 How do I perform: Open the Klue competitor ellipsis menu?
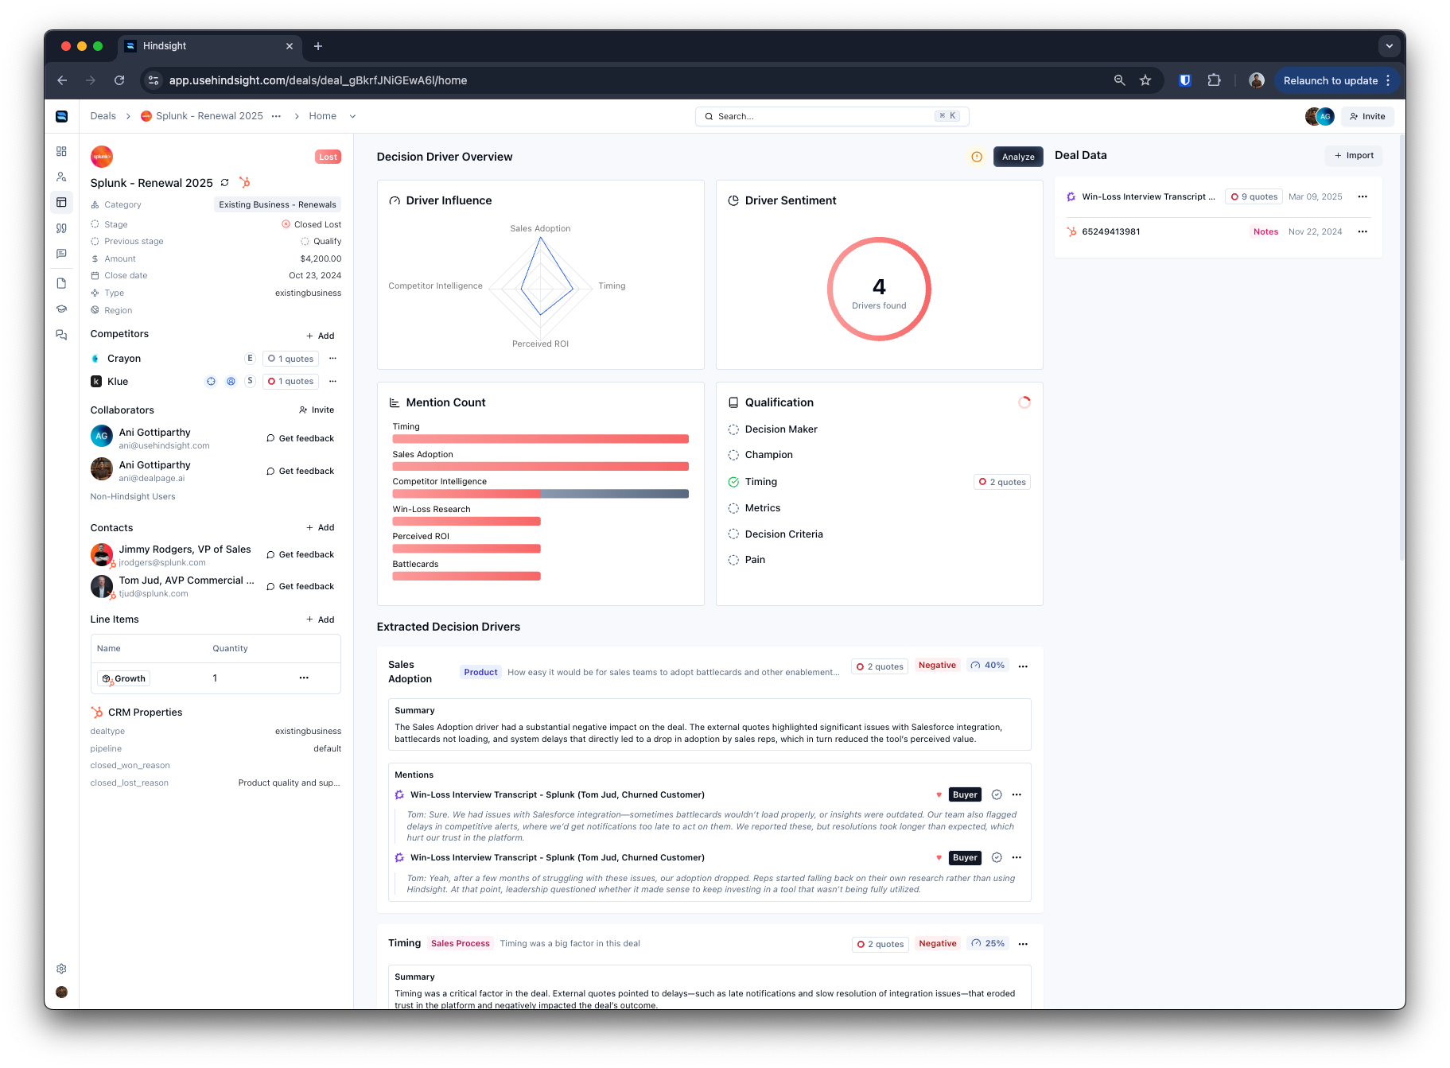[332, 381]
